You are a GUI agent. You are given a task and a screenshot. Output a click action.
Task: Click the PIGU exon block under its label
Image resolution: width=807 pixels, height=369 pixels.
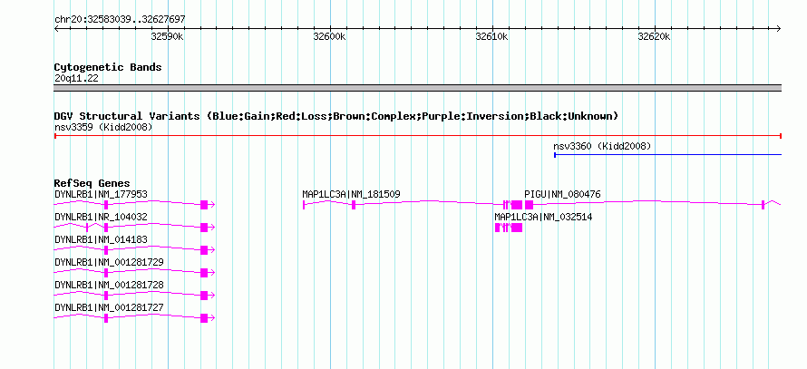coord(529,205)
